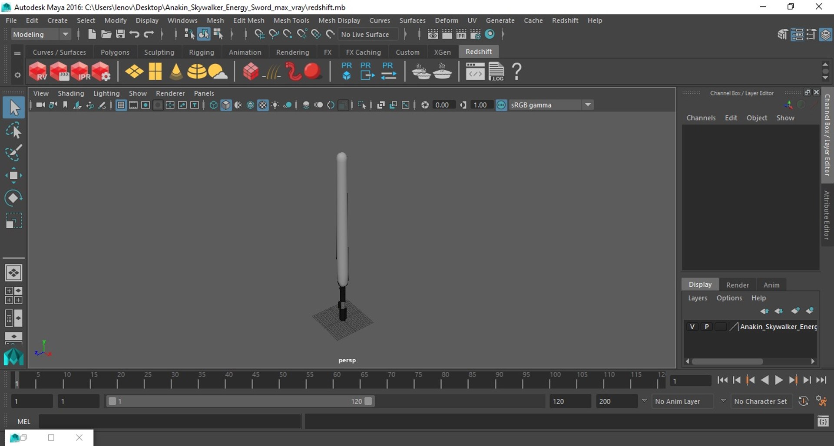The image size is (834, 446).
Task: Open Redshift RenderView shelf icon
Action: pos(38,71)
